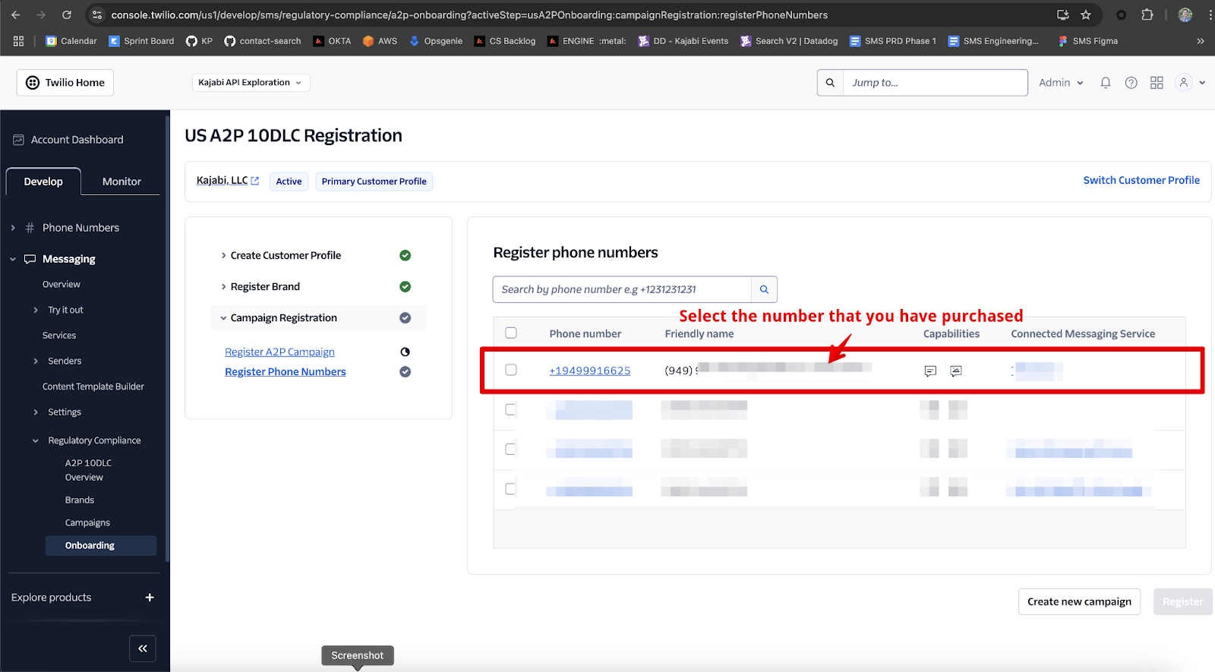
Task: Bookmark this page with the star icon
Action: click(x=1086, y=14)
